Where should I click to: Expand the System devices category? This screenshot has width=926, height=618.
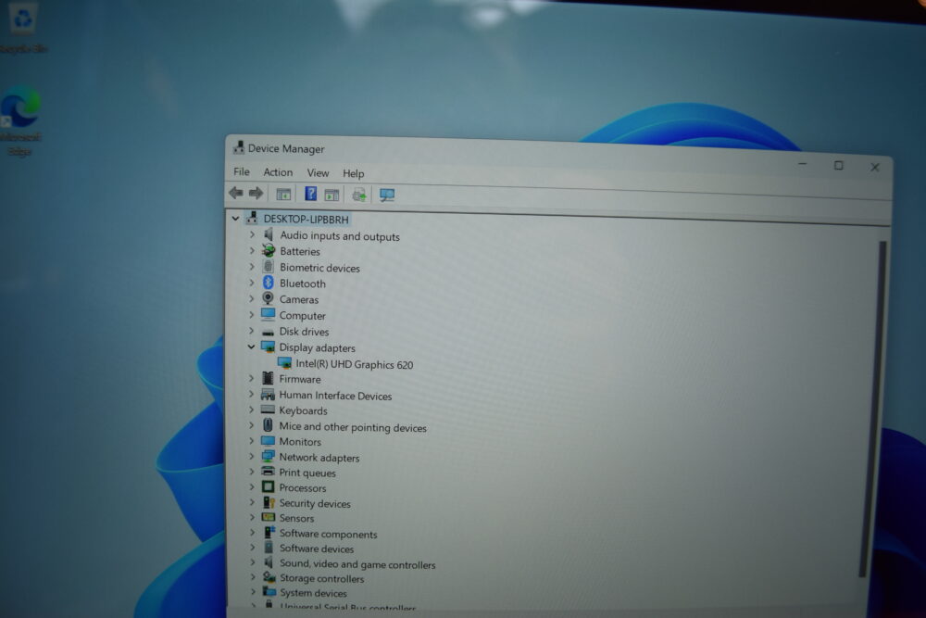(254, 591)
